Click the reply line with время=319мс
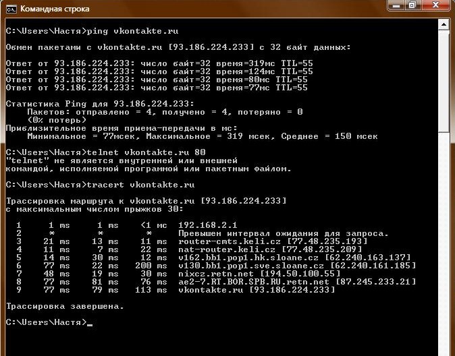This screenshot has height=356, width=455. pyautogui.click(x=159, y=63)
